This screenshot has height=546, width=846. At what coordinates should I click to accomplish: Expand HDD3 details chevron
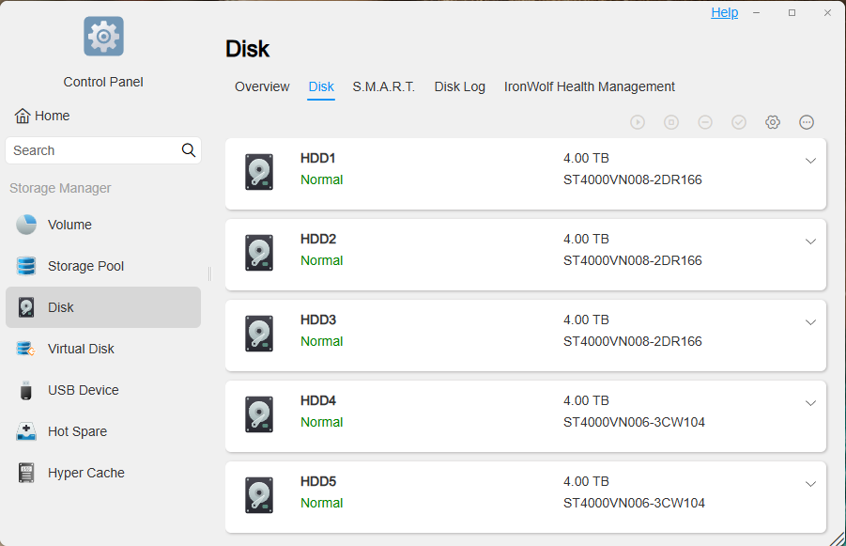tap(810, 322)
